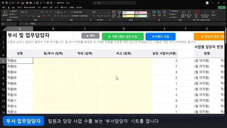Screen dimensions: 227x128
Task: Open the Fill (채우기) dropdown
Action: tap(173, 14)
